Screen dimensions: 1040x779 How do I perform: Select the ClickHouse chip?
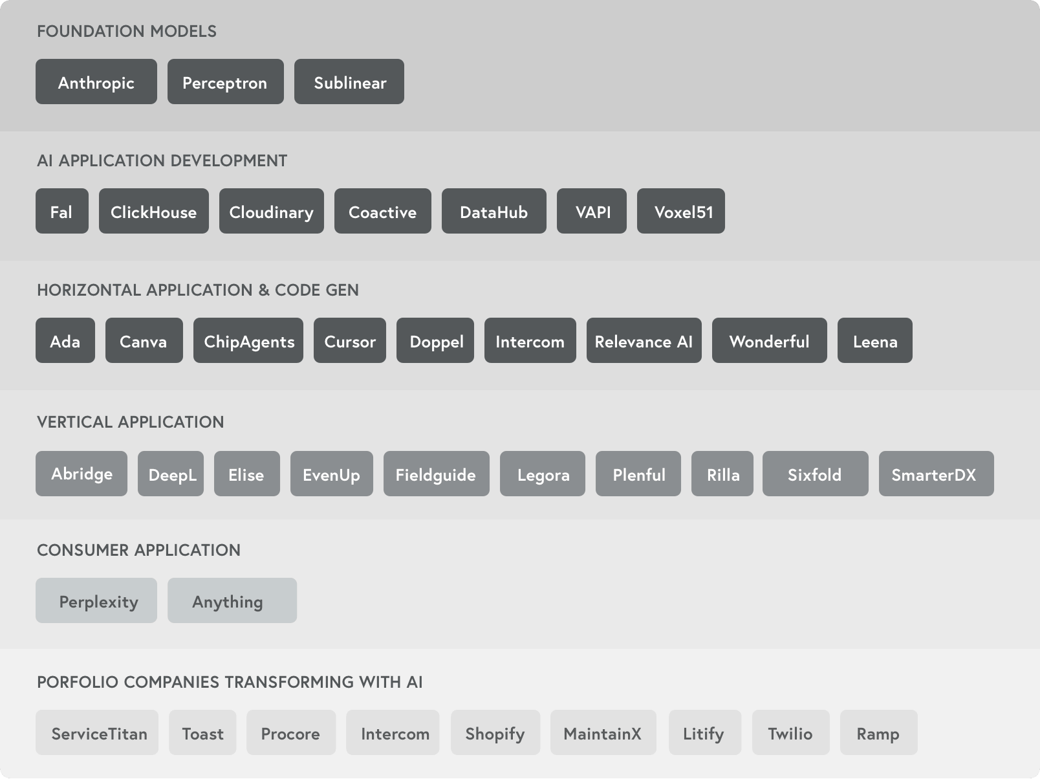pyautogui.click(x=154, y=211)
